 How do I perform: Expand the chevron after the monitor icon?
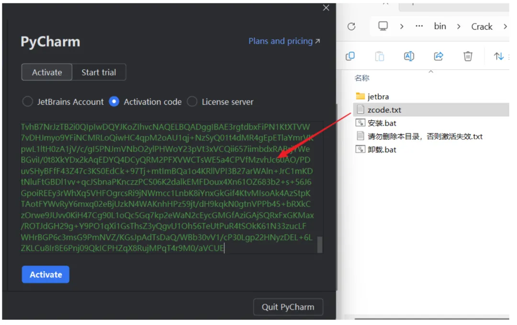(402, 26)
